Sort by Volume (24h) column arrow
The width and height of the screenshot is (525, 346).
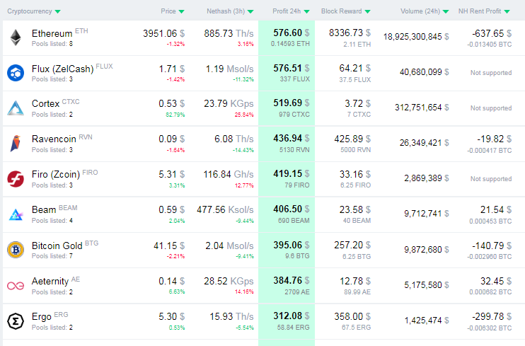coord(446,12)
